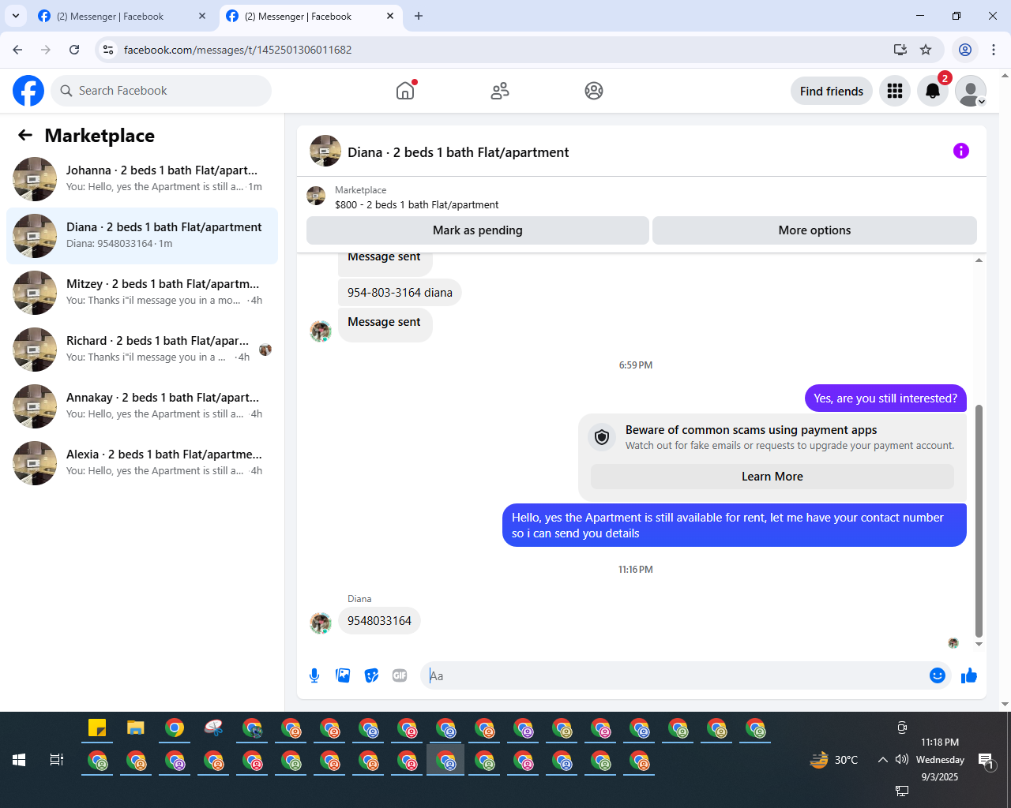Screen dimensions: 1011x808
Task: Open the Facebook home logo
Action: pos(28,91)
